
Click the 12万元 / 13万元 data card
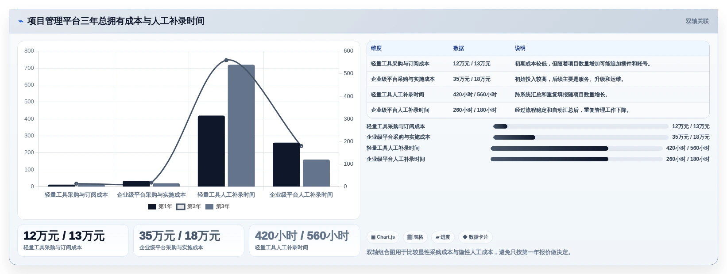[x=73, y=240]
